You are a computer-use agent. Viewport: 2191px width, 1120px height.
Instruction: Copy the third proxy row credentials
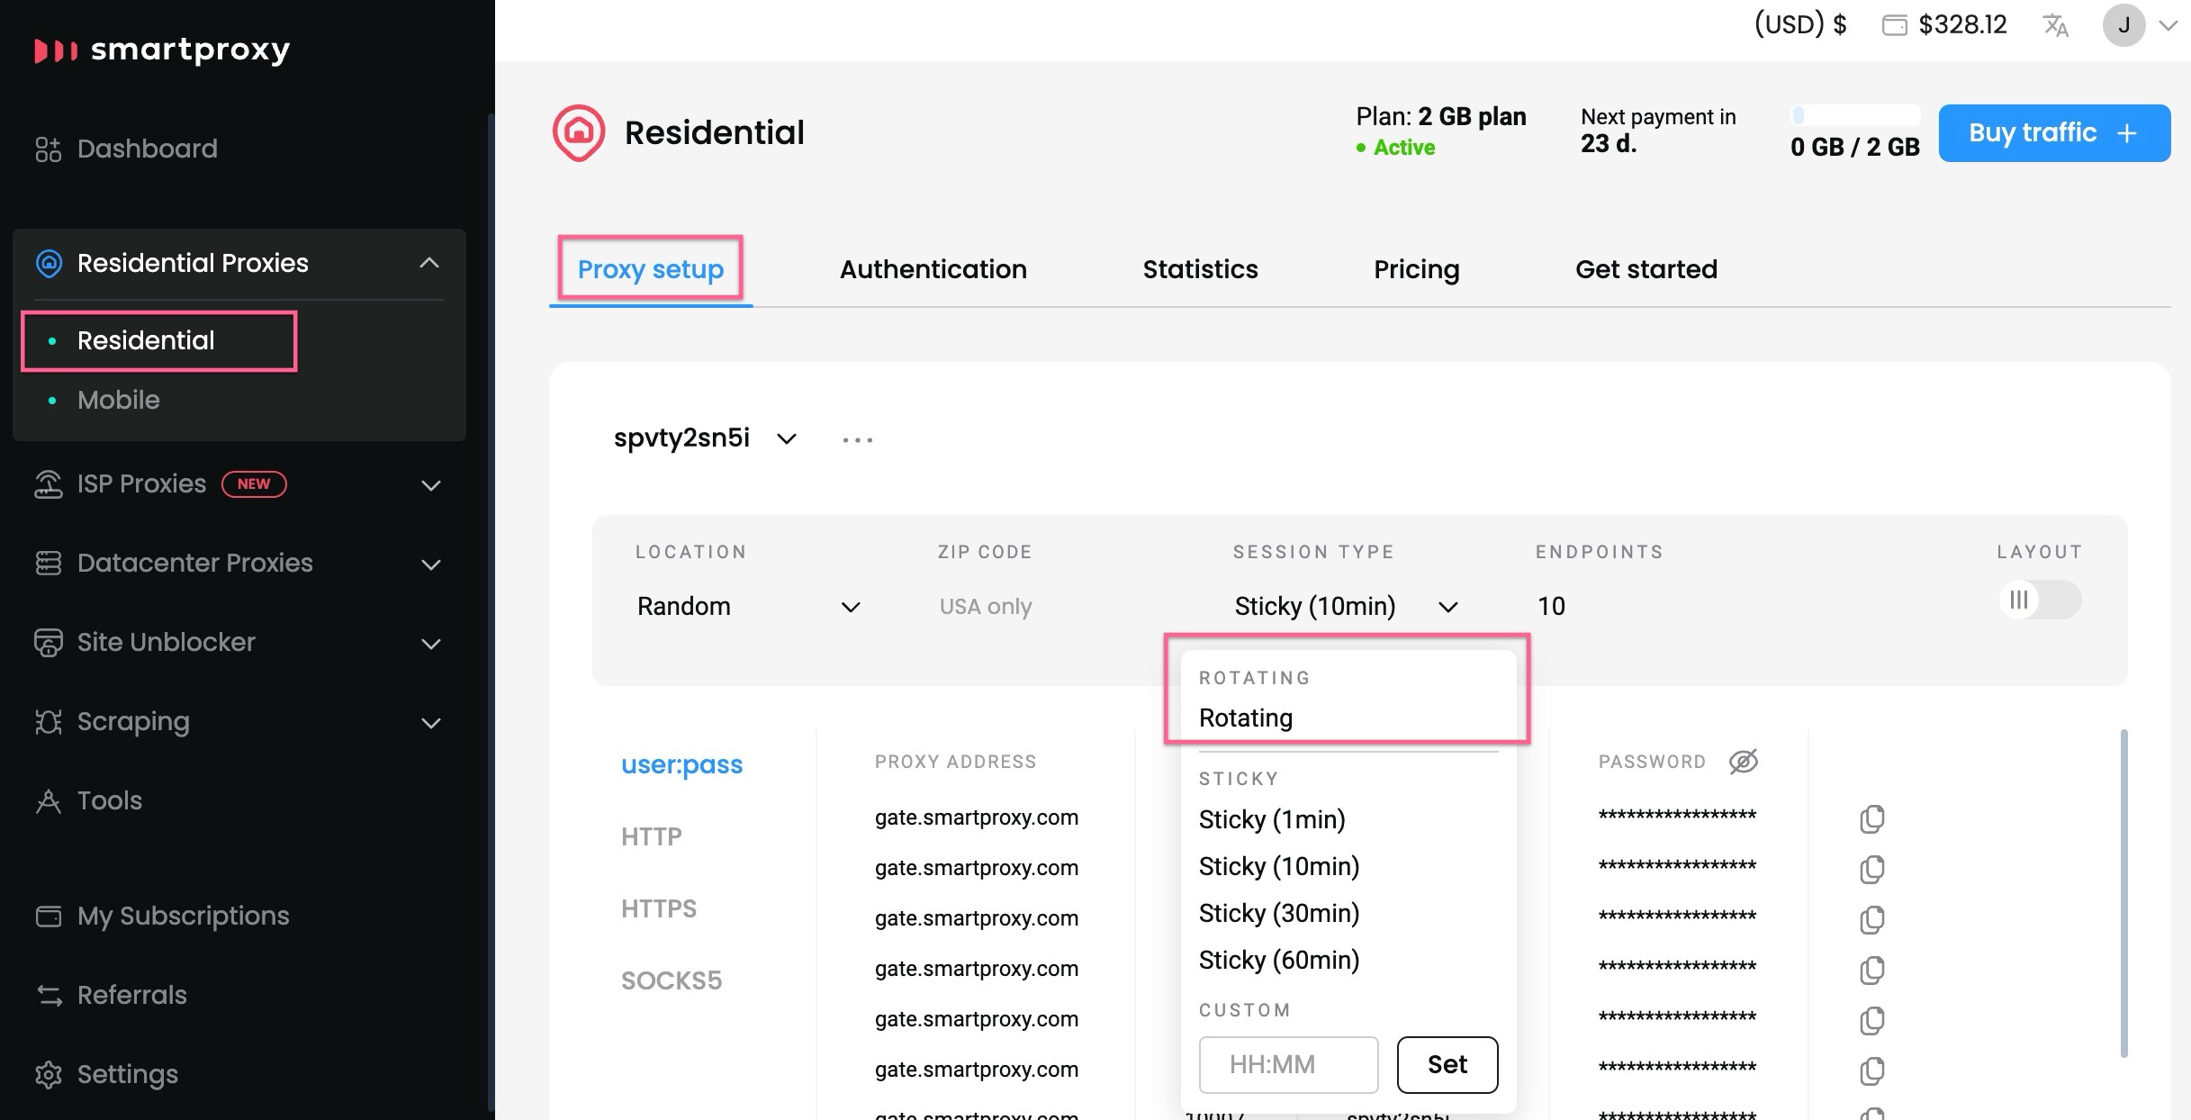coord(1872,919)
